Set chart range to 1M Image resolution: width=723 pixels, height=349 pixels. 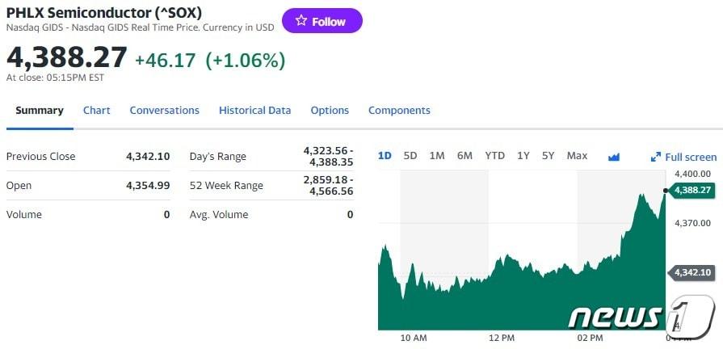tap(436, 155)
